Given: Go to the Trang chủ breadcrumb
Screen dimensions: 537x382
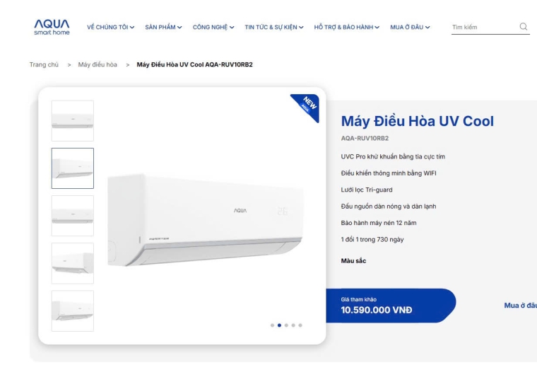Looking at the screenshot, I should (x=44, y=64).
